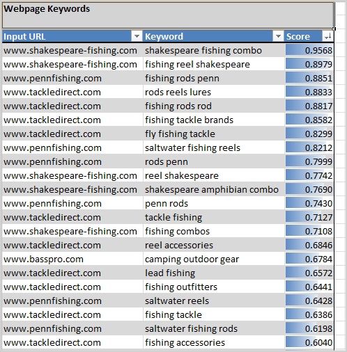This screenshot has width=347, height=352.
Task: Click the Keyword header cell
Action: [214, 36]
